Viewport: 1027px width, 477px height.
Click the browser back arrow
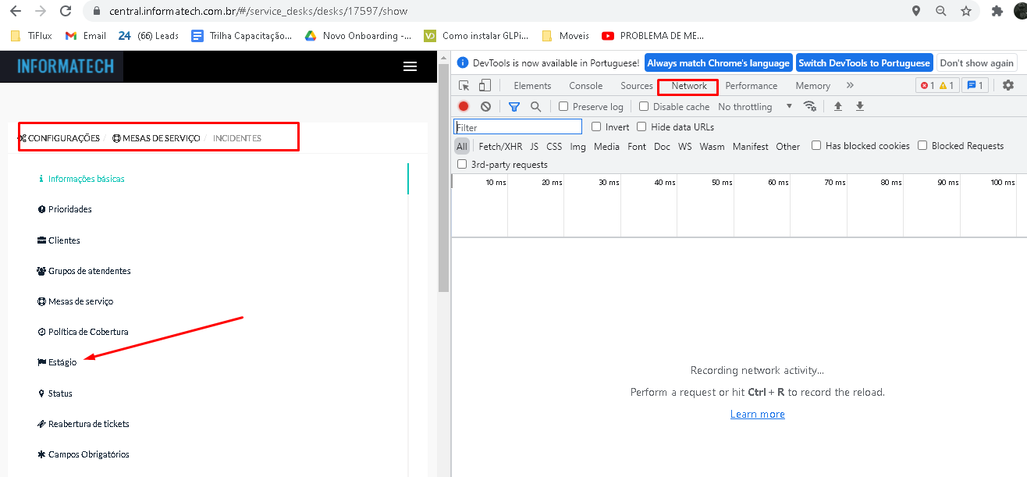(15, 12)
